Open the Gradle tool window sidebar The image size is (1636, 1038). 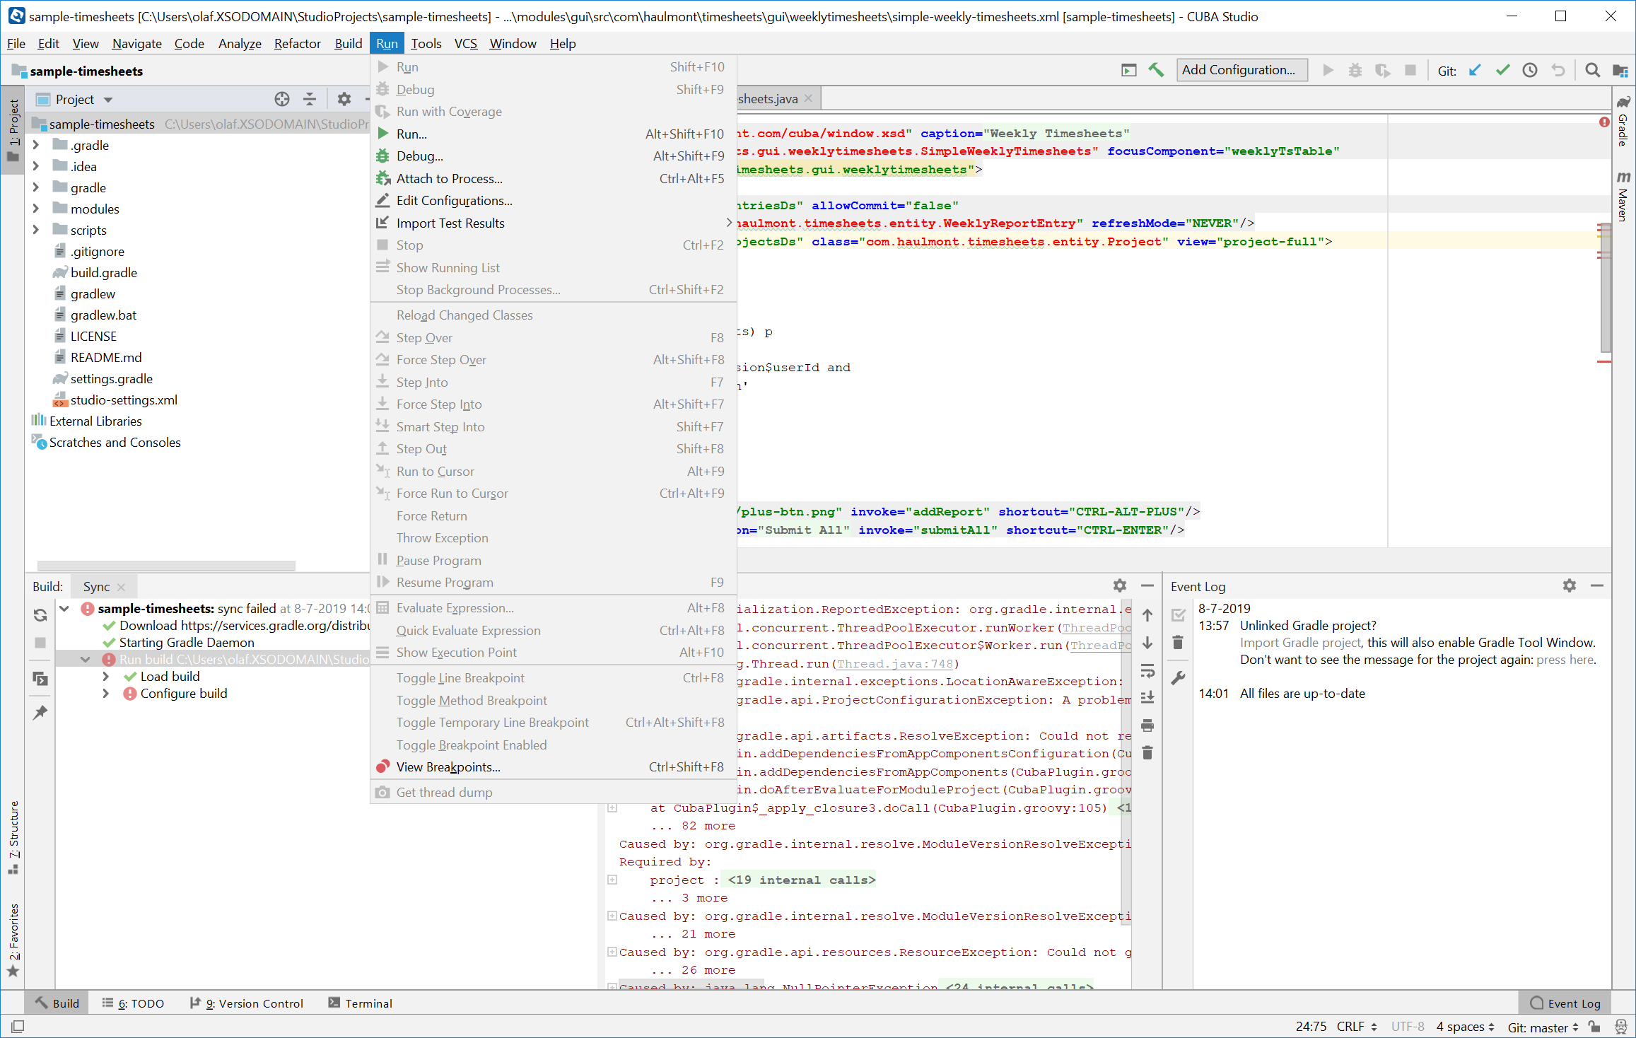point(1624,121)
